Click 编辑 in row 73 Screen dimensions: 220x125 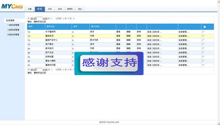click(128, 36)
